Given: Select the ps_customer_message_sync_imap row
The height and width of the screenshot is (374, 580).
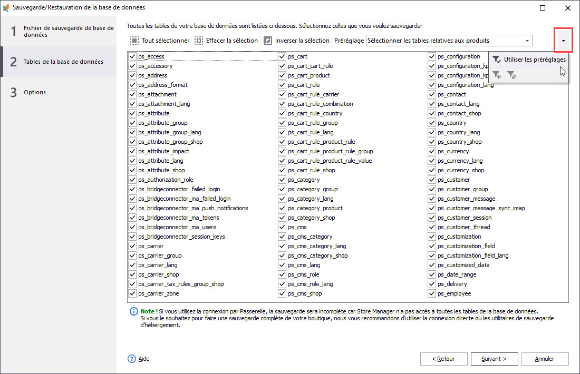Looking at the screenshot, I should tap(481, 208).
